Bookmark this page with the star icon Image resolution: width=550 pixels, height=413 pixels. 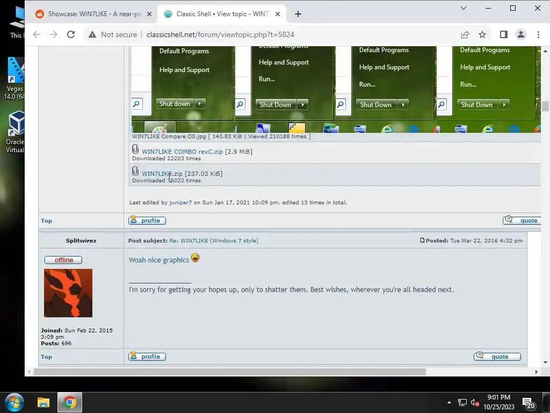click(482, 34)
